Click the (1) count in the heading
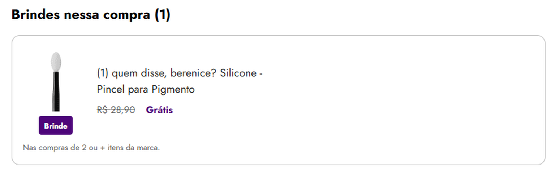The image size is (555, 180). click(162, 15)
